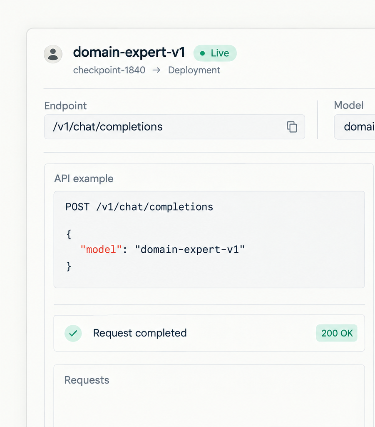This screenshot has height=427, width=375.
Task: Click the Requests section heading
Action: pos(87,380)
